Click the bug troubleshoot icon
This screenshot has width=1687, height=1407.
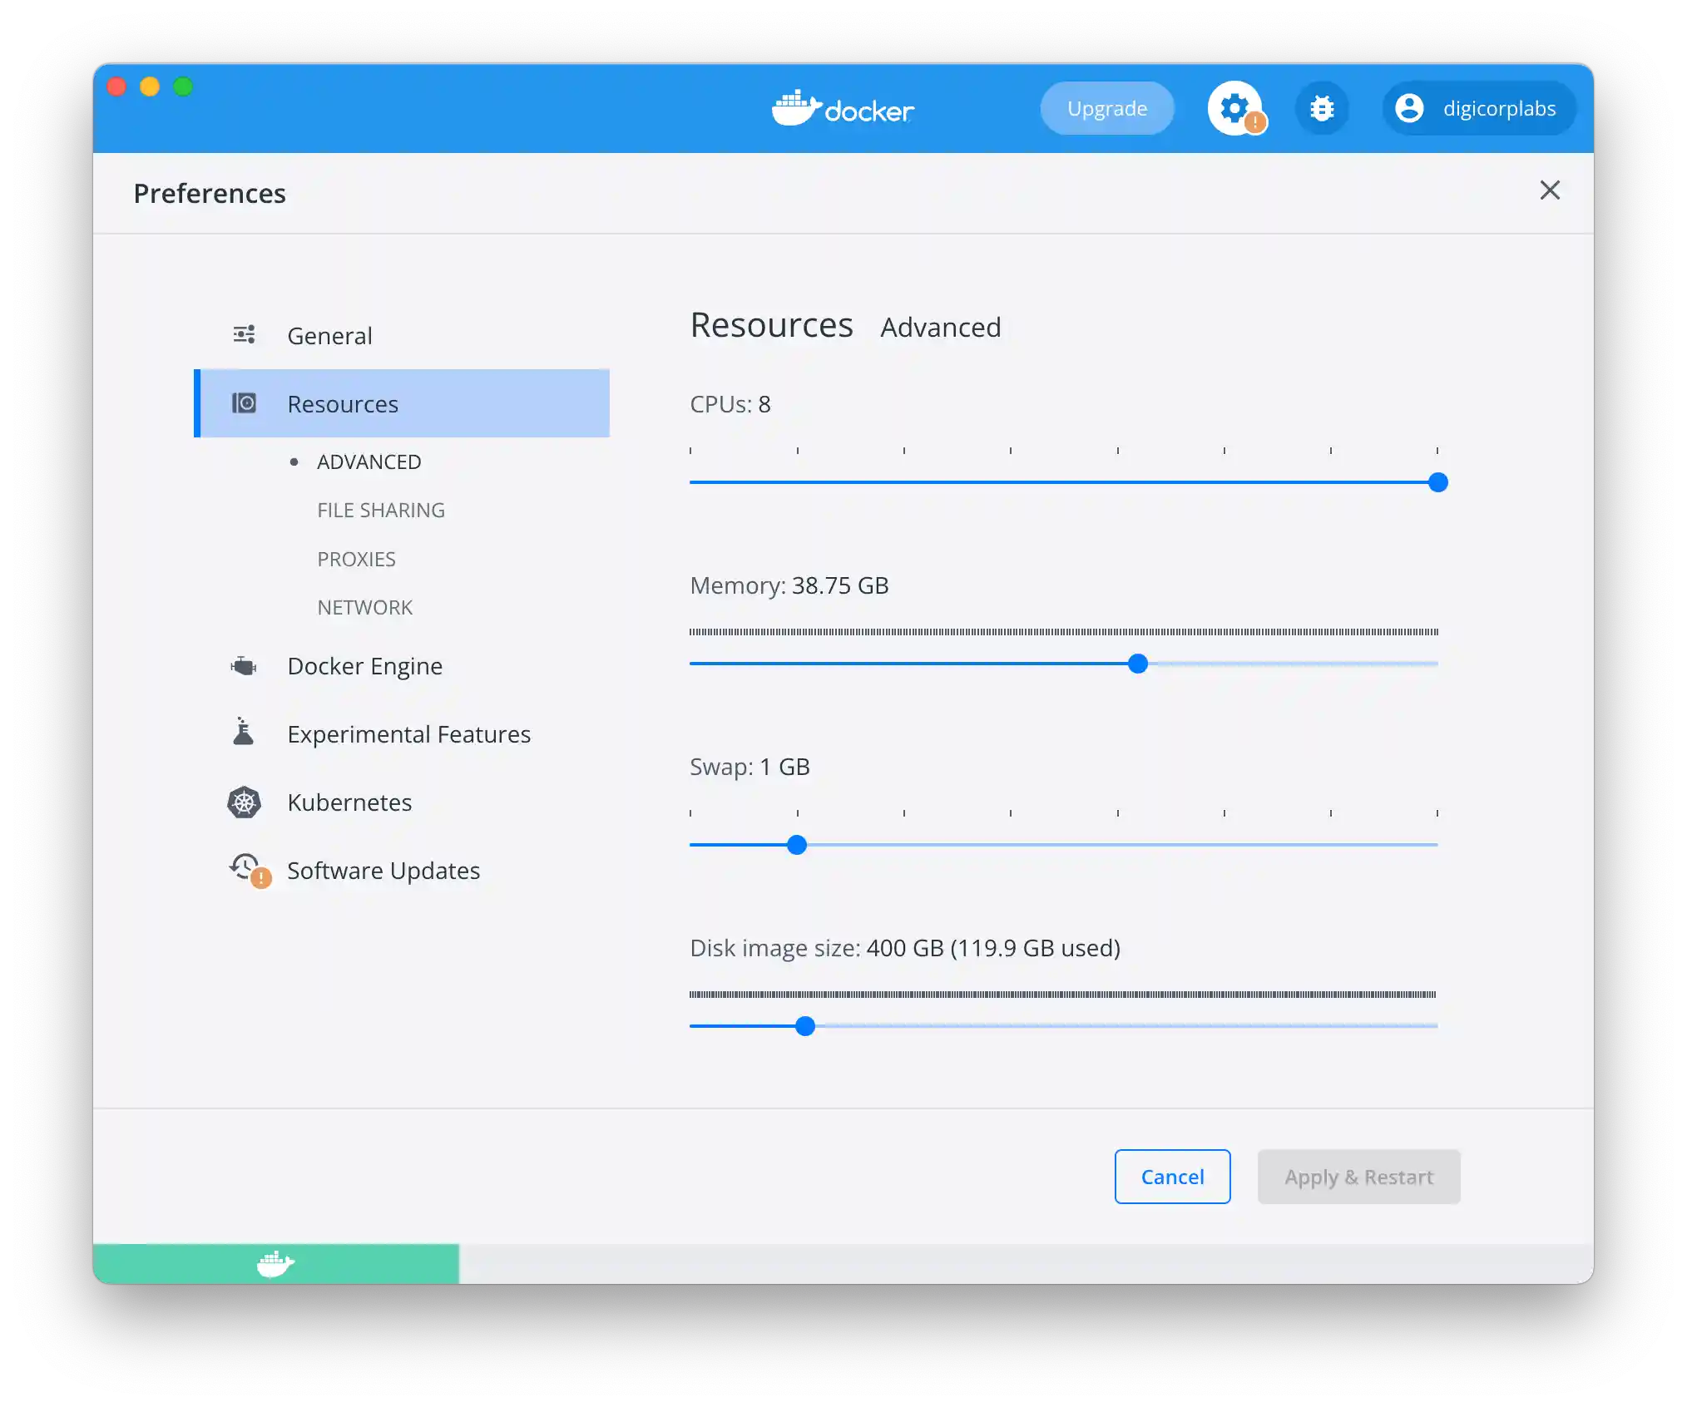coord(1322,108)
